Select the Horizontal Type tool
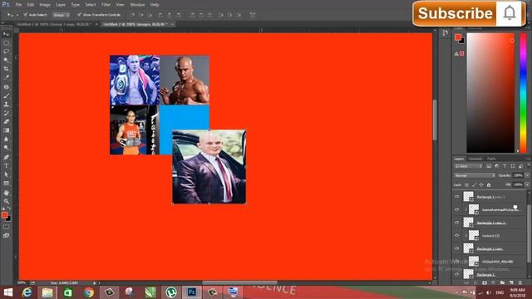The width and height of the screenshot is (532, 299). 6,166
